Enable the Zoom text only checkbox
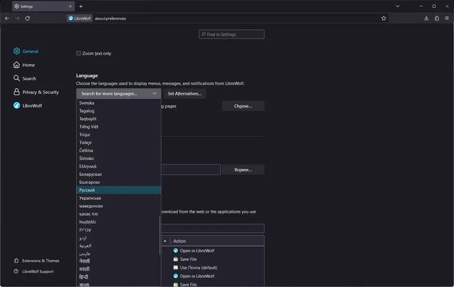 click(x=79, y=53)
